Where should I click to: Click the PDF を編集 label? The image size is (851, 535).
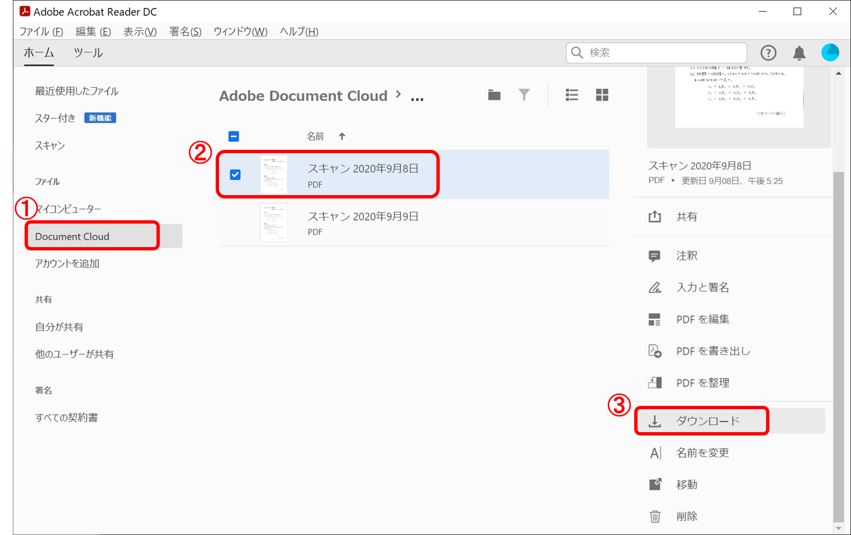pyautogui.click(x=702, y=319)
